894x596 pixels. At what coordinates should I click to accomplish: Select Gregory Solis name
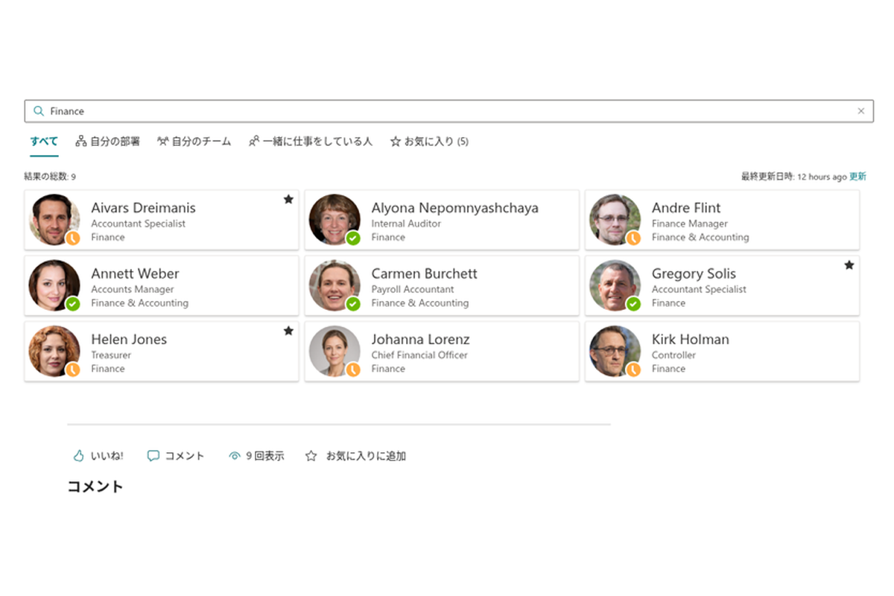point(694,273)
